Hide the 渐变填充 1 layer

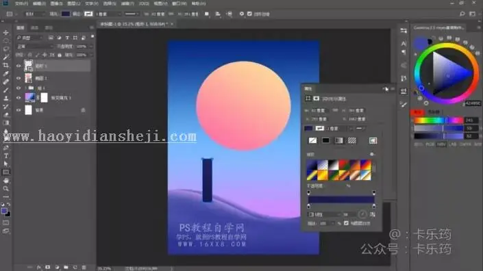18,98
